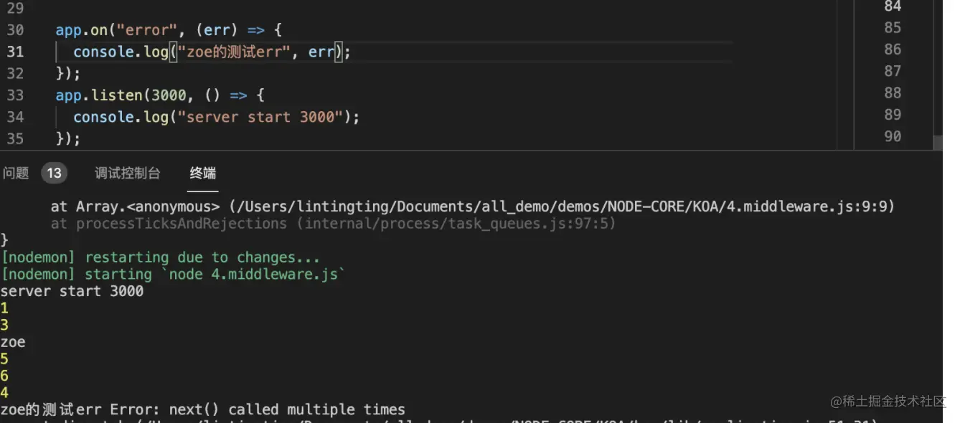Click the editor vertical scrollbar thumb
Image resolution: width=960 pixels, height=423 pixels.
[938, 142]
